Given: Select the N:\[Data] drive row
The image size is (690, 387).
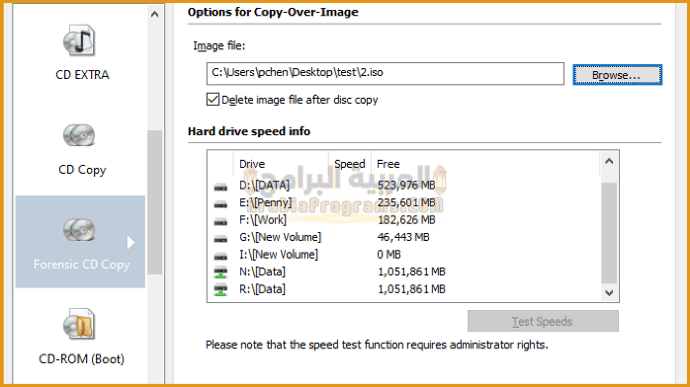Looking at the screenshot, I should (x=405, y=271).
